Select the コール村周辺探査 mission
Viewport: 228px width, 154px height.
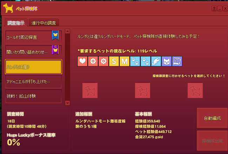33,37
